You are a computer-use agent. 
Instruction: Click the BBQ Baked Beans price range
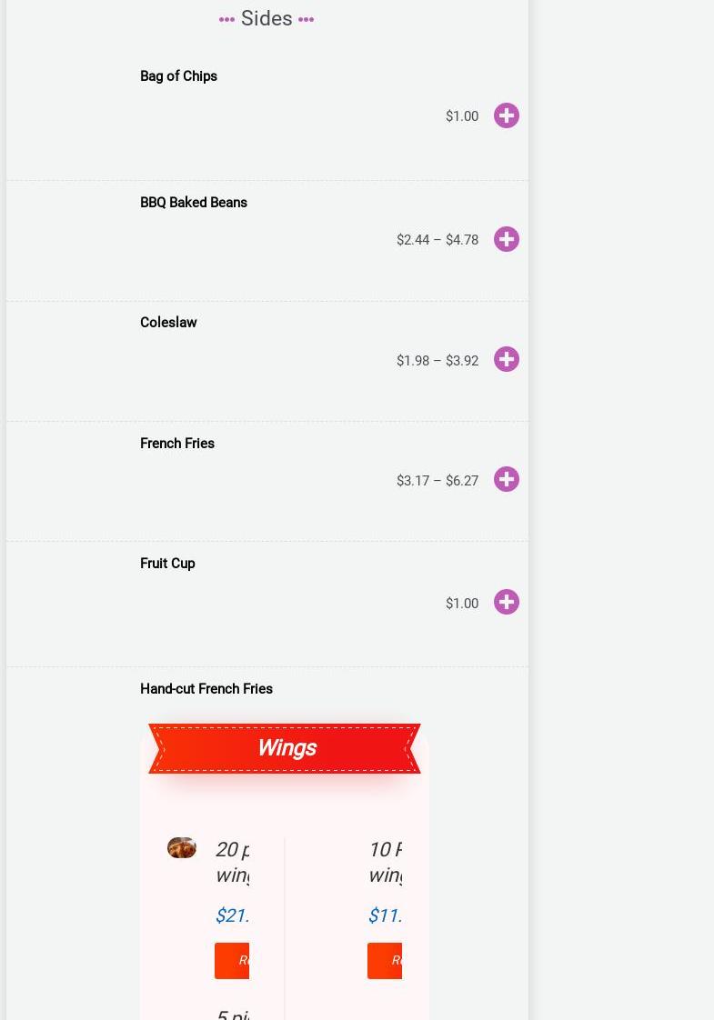pyautogui.click(x=437, y=240)
